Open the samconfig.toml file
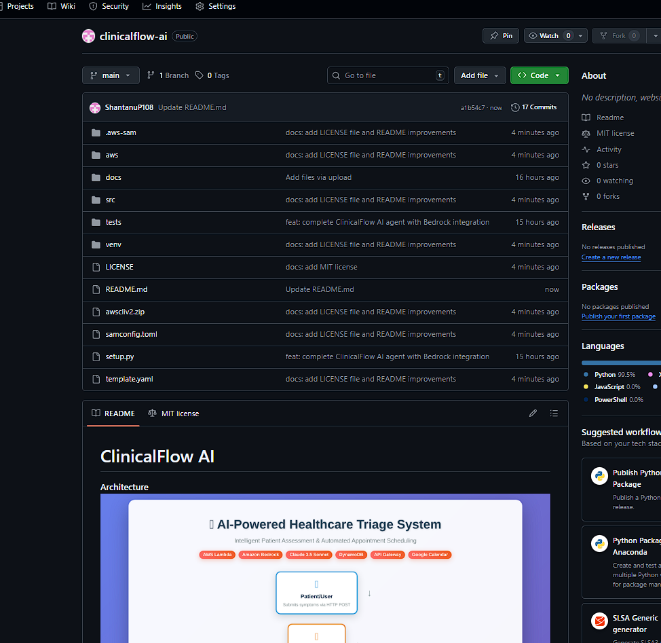 tap(131, 334)
